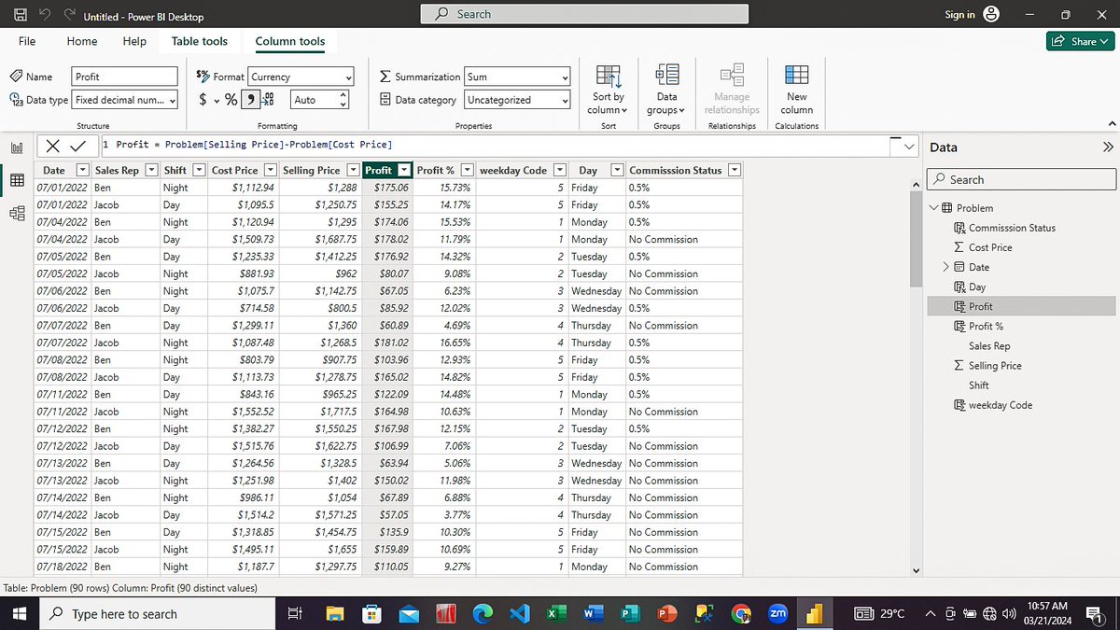Image resolution: width=1120 pixels, height=630 pixels.
Task: Open the Model view icon
Action: (17, 213)
